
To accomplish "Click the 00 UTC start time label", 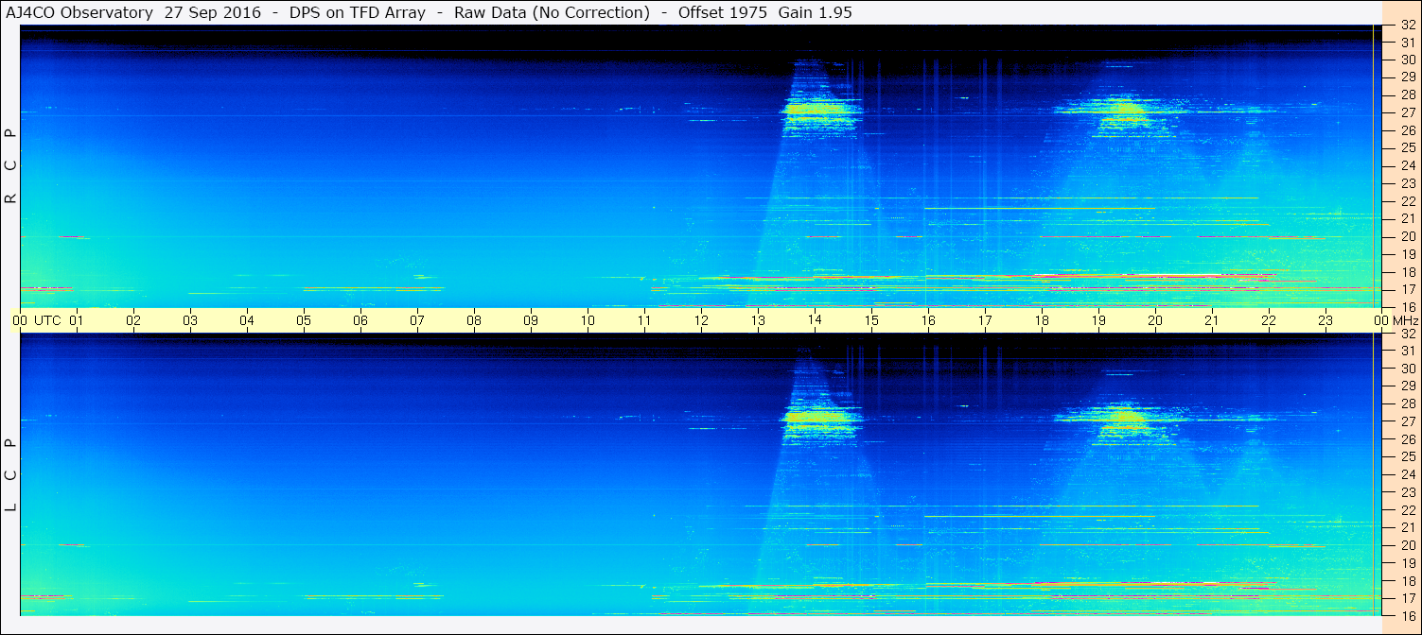I will pyautogui.click(x=37, y=320).
